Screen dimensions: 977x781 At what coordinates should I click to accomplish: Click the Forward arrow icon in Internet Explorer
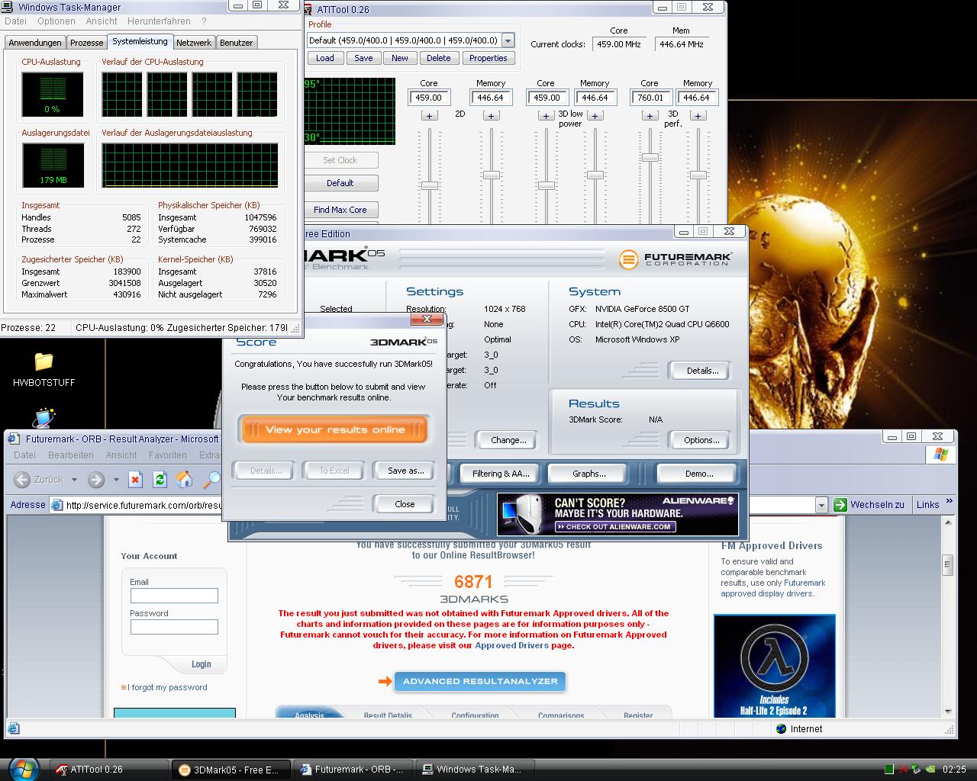[x=95, y=479]
